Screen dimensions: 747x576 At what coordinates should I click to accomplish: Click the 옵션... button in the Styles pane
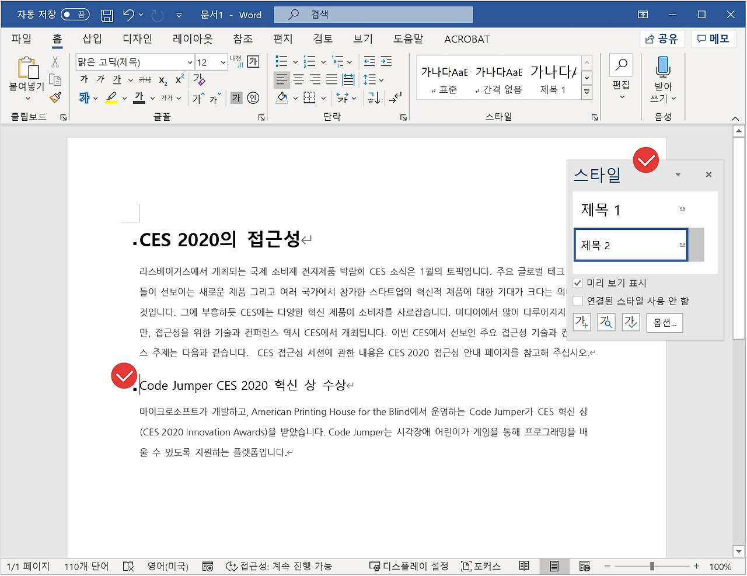point(665,323)
